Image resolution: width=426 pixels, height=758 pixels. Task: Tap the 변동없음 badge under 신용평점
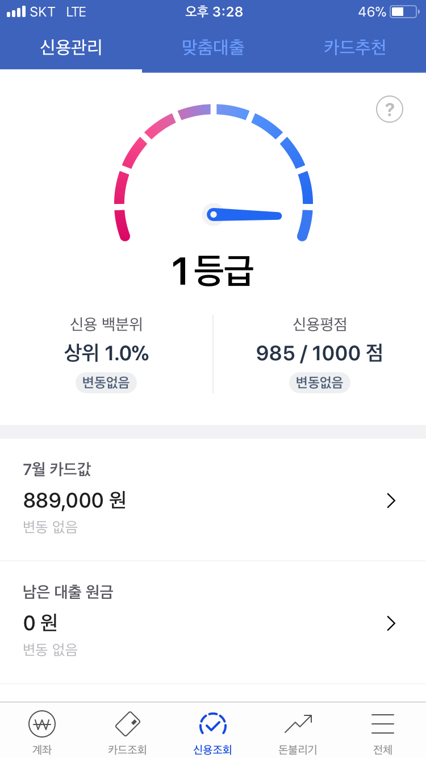pos(320,383)
